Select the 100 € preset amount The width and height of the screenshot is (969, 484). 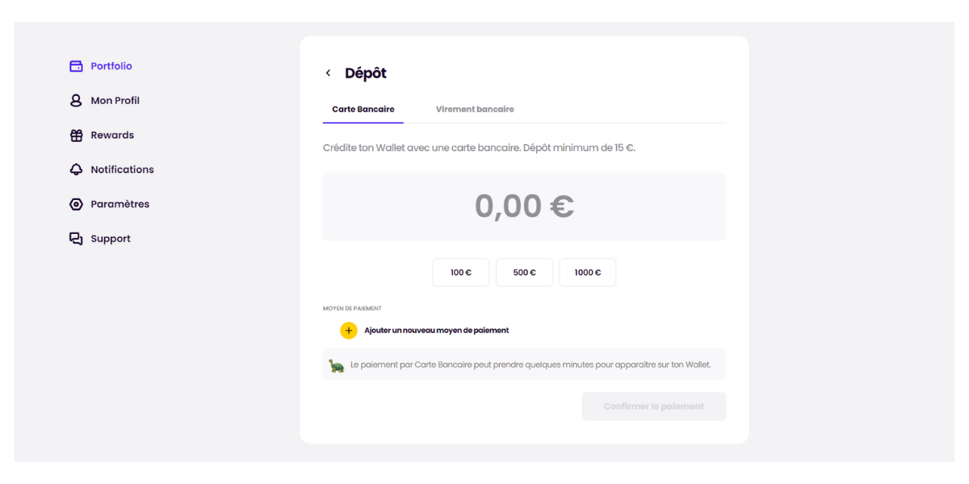tap(461, 273)
